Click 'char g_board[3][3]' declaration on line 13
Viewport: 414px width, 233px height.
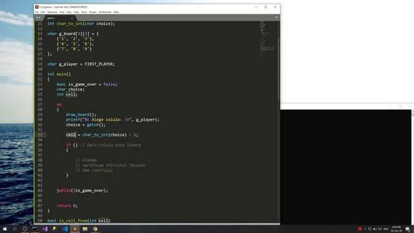click(x=68, y=34)
